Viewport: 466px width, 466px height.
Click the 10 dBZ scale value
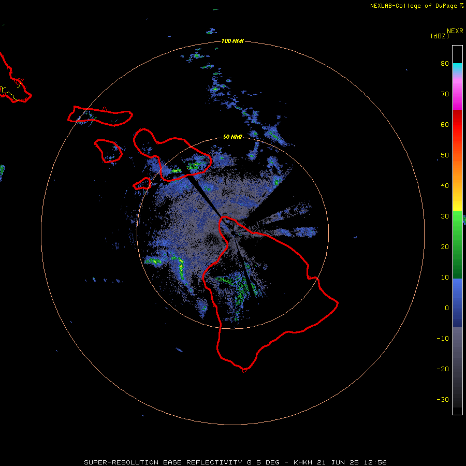pyautogui.click(x=445, y=278)
